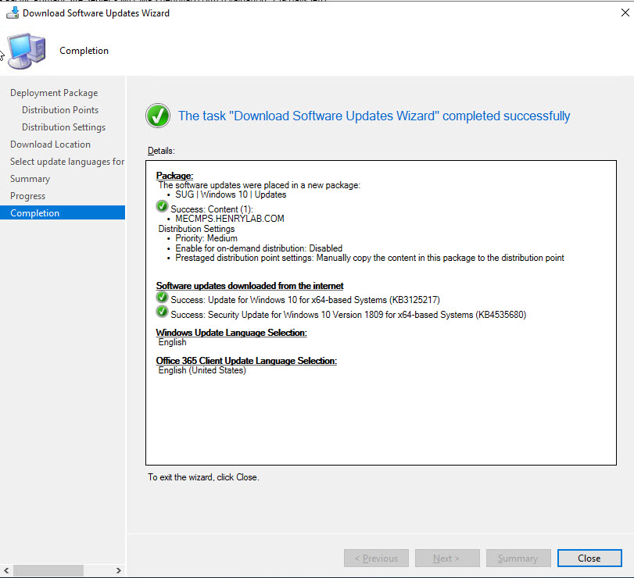Click green check beside KB3125217 update
The width and height of the screenshot is (634, 578).
tap(162, 298)
